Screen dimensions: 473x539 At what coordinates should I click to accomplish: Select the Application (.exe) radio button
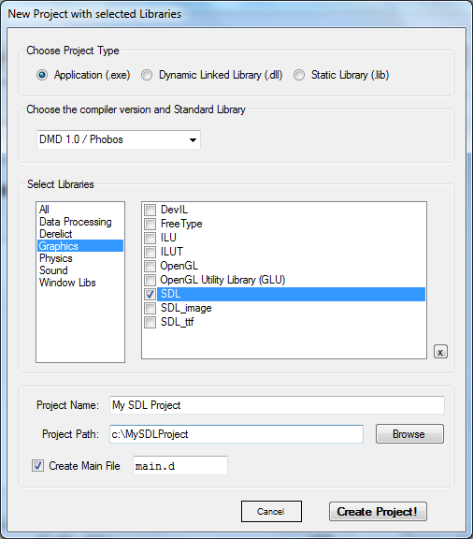[42, 75]
